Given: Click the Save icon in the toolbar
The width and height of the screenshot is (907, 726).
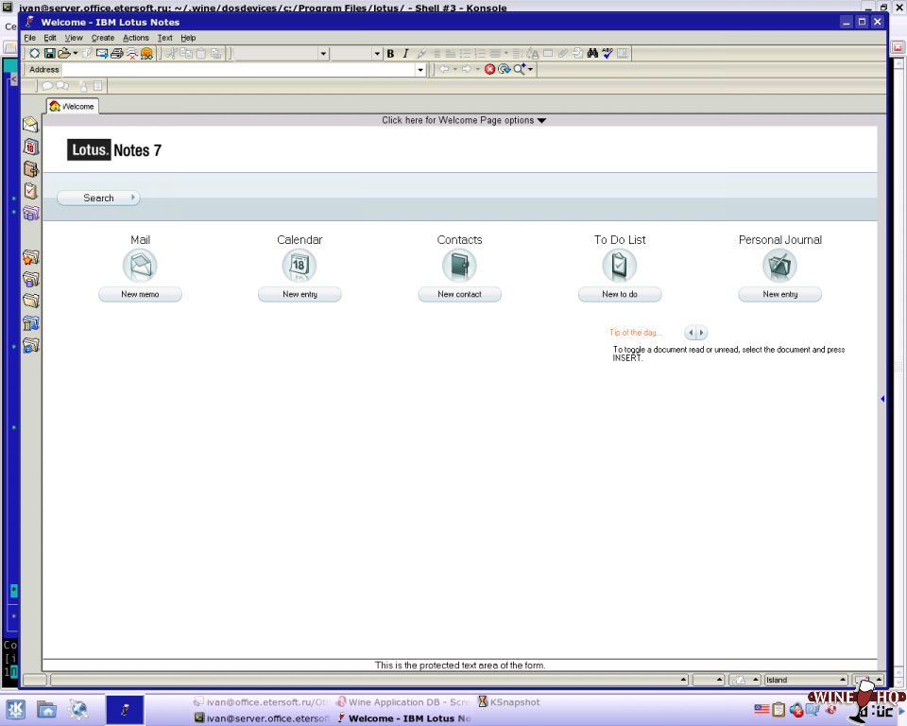Looking at the screenshot, I should coord(49,54).
